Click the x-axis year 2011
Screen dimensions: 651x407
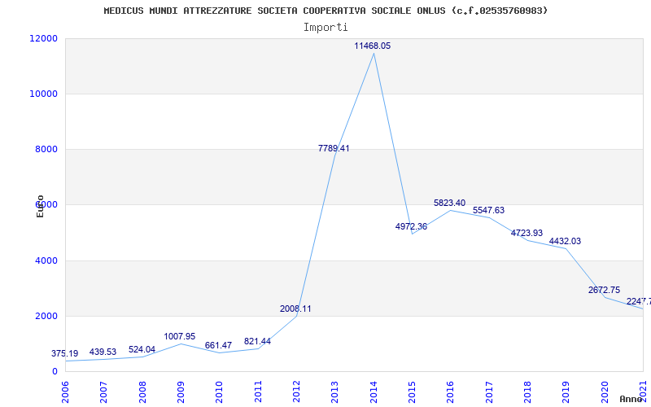point(258,392)
